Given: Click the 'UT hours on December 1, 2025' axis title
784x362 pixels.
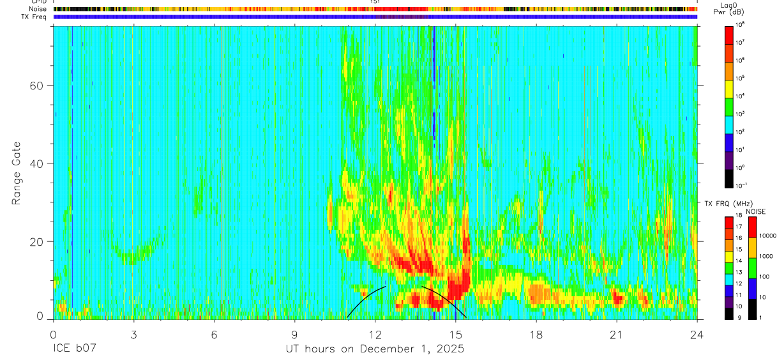Looking at the screenshot, I should coord(374,349).
